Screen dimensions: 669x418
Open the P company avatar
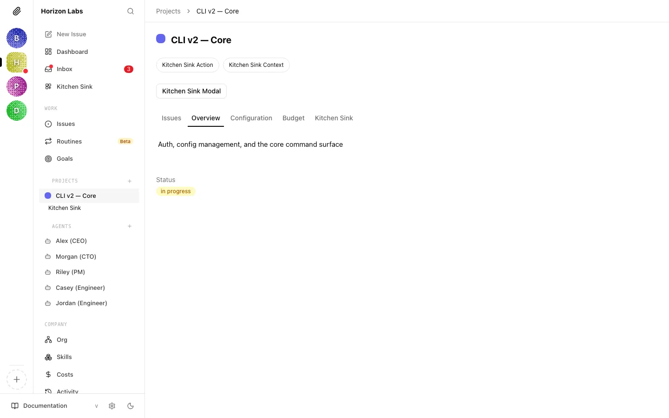17,86
